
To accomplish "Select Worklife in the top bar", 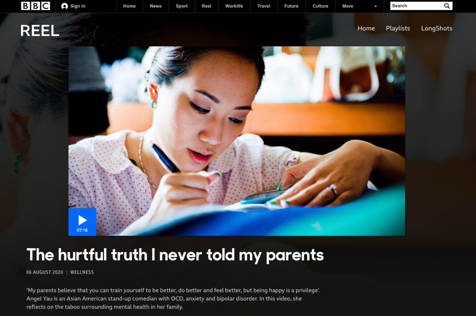I will point(234,6).
